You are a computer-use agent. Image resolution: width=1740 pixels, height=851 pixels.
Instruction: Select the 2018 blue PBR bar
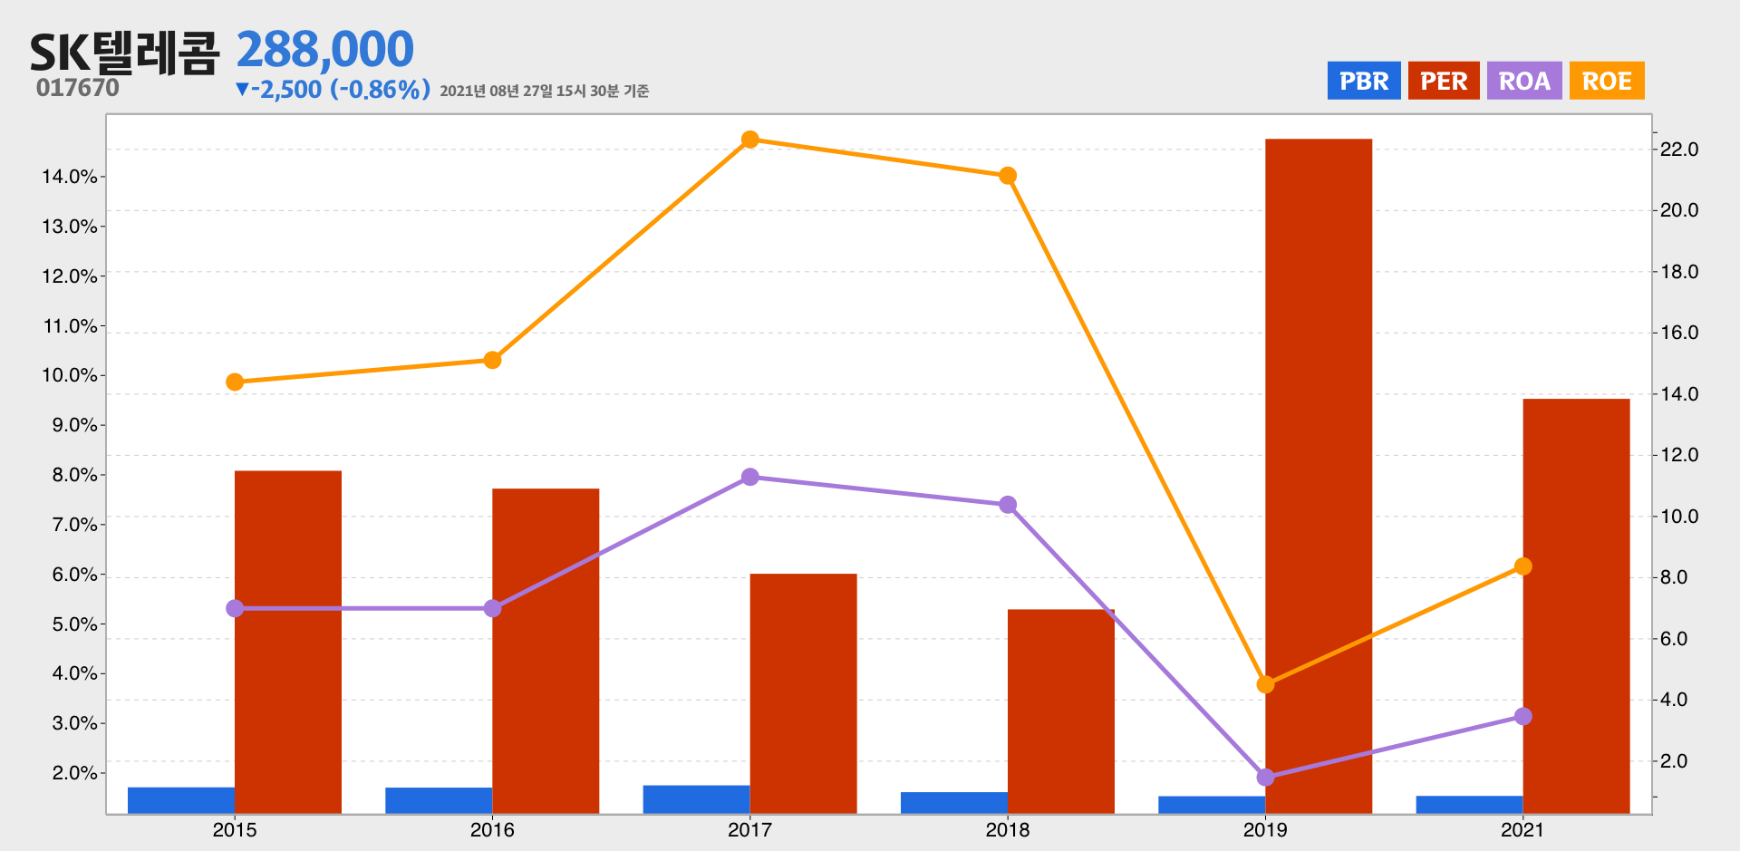pyautogui.click(x=954, y=803)
